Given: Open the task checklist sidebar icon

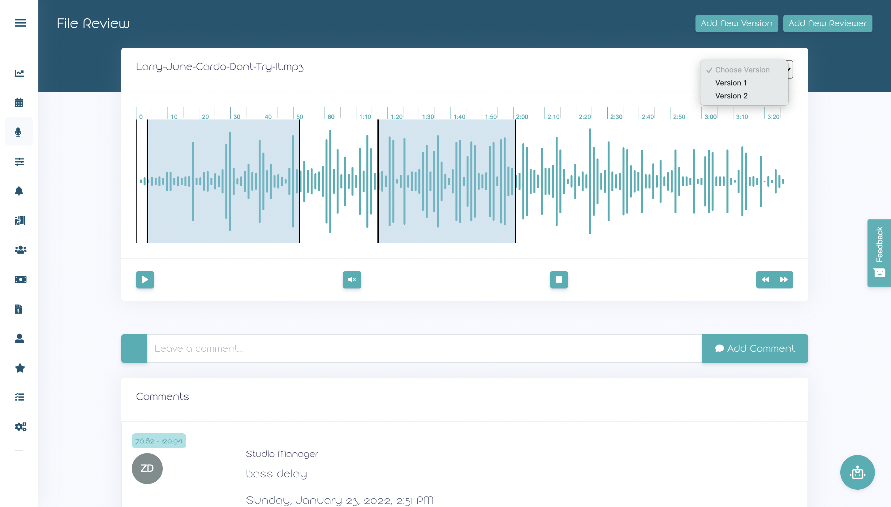Looking at the screenshot, I should (x=19, y=397).
